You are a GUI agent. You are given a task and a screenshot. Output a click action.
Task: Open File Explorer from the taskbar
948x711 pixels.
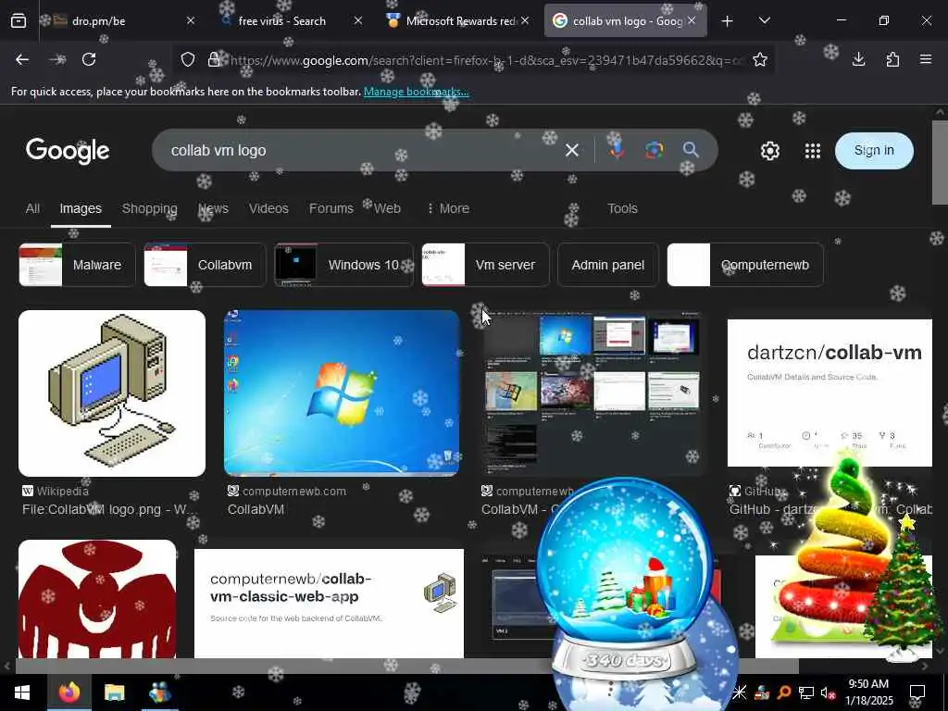click(x=114, y=692)
